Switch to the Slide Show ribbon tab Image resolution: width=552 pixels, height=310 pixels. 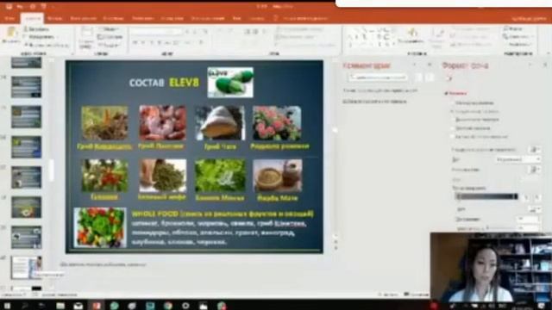[x=172, y=18]
